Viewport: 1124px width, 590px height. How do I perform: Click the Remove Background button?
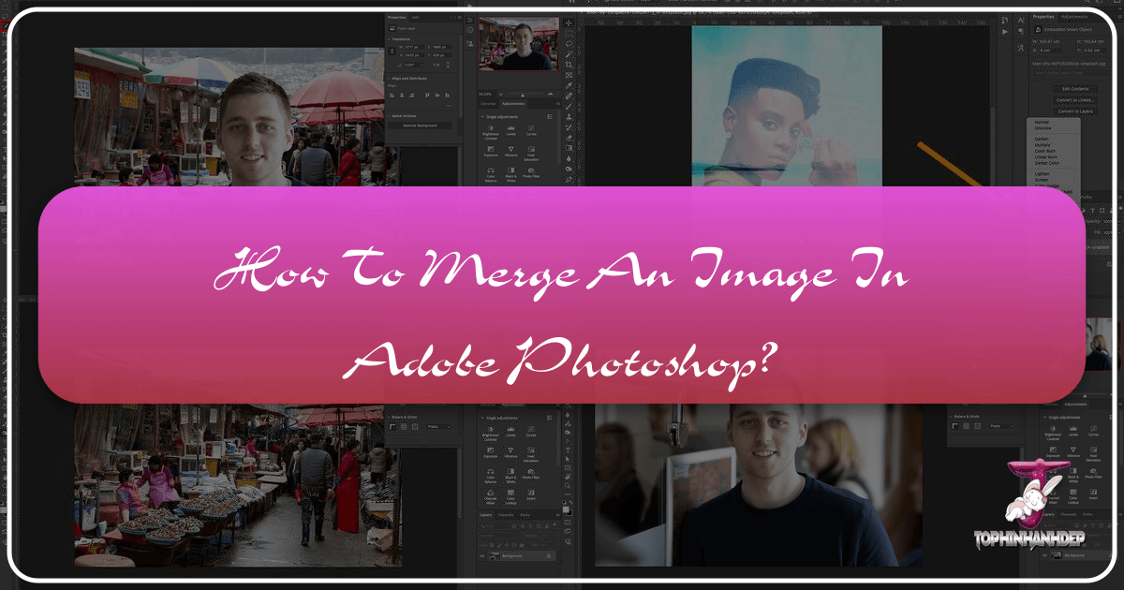tap(421, 125)
